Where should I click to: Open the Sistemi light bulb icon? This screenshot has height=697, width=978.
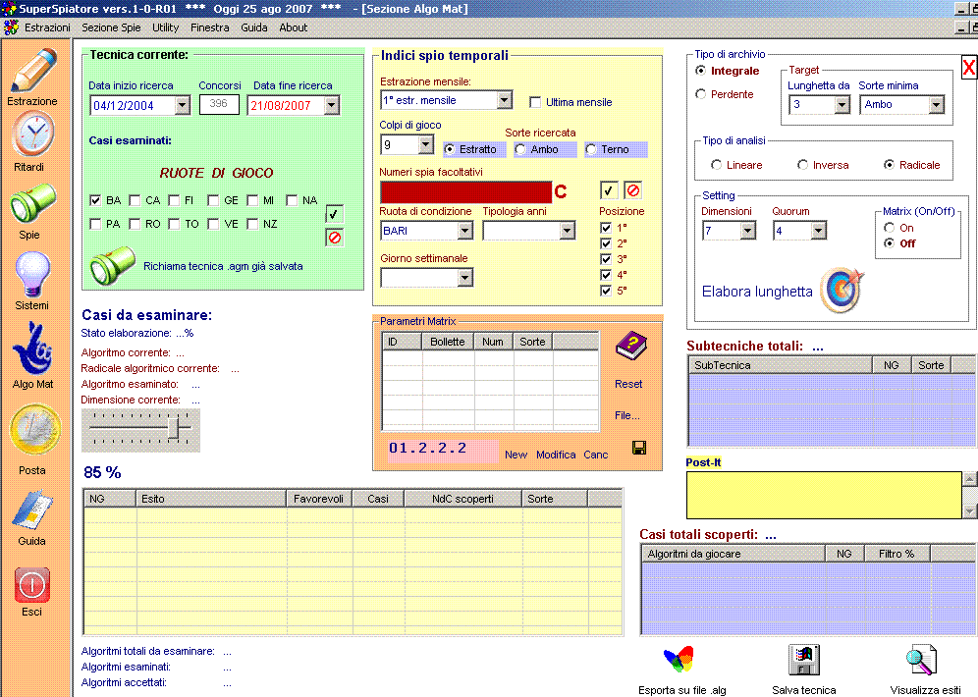(x=32, y=274)
